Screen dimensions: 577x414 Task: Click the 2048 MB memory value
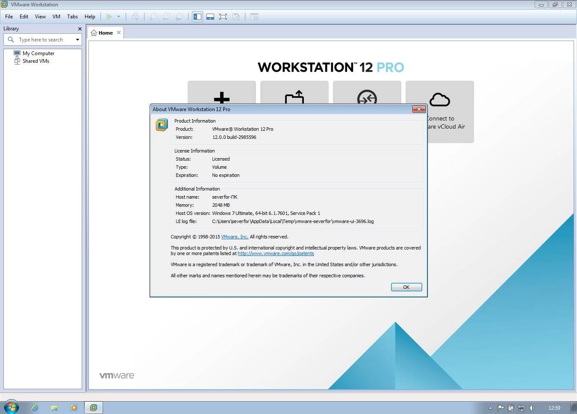(221, 205)
